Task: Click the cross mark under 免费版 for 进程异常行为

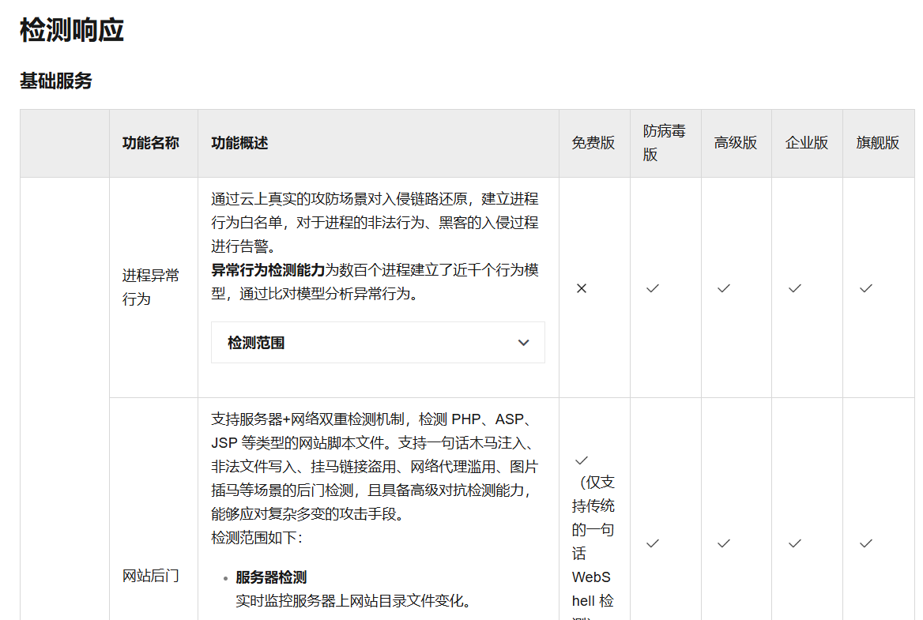Action: pos(582,288)
